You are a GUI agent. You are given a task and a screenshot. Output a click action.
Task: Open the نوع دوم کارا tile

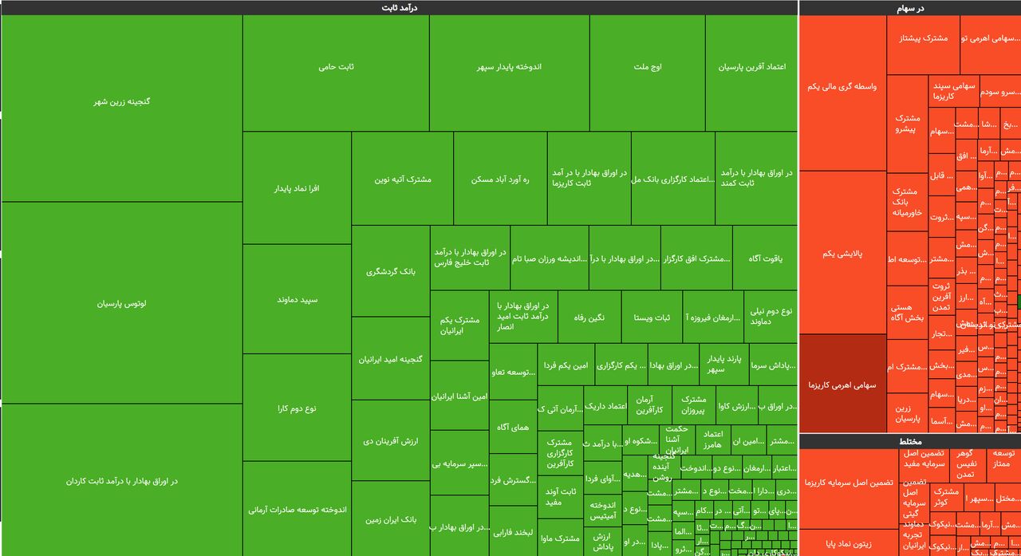(297, 408)
